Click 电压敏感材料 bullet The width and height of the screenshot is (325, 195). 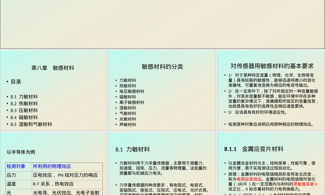[x=132, y=91]
